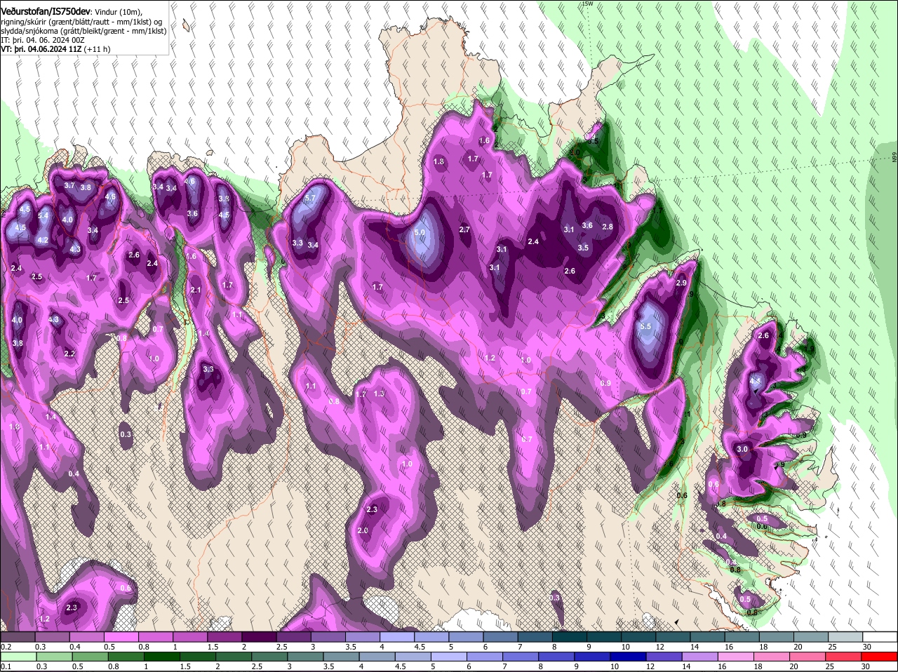Image resolution: width=898 pixels, height=672 pixels.
Task: Click the 5.0 precipitation value on the map
Action: tap(420, 232)
